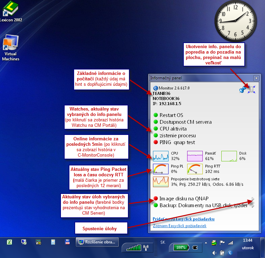Run the Backup Dokumenty na USB disk task arrow

point(253,206)
